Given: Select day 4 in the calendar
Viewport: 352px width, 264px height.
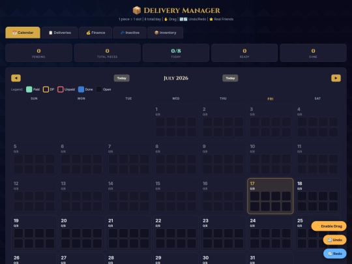Looking at the screenshot, I should click(317, 122).
